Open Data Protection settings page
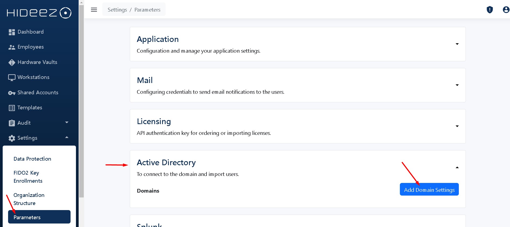 (32, 159)
